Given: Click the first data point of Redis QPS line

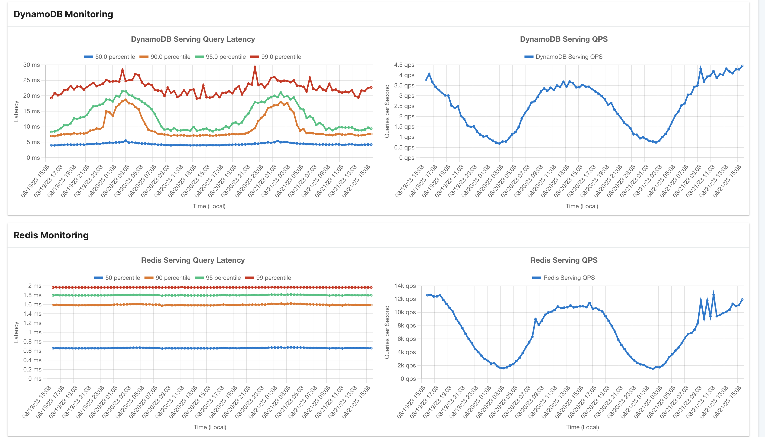Looking at the screenshot, I should point(427,295).
